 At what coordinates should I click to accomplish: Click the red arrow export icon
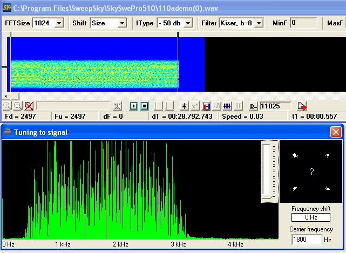(302, 106)
